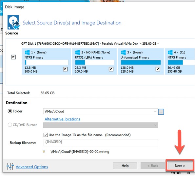
Task: Click the Windows logo on partition 2 NO NAME
Action: click(x=77, y=52)
